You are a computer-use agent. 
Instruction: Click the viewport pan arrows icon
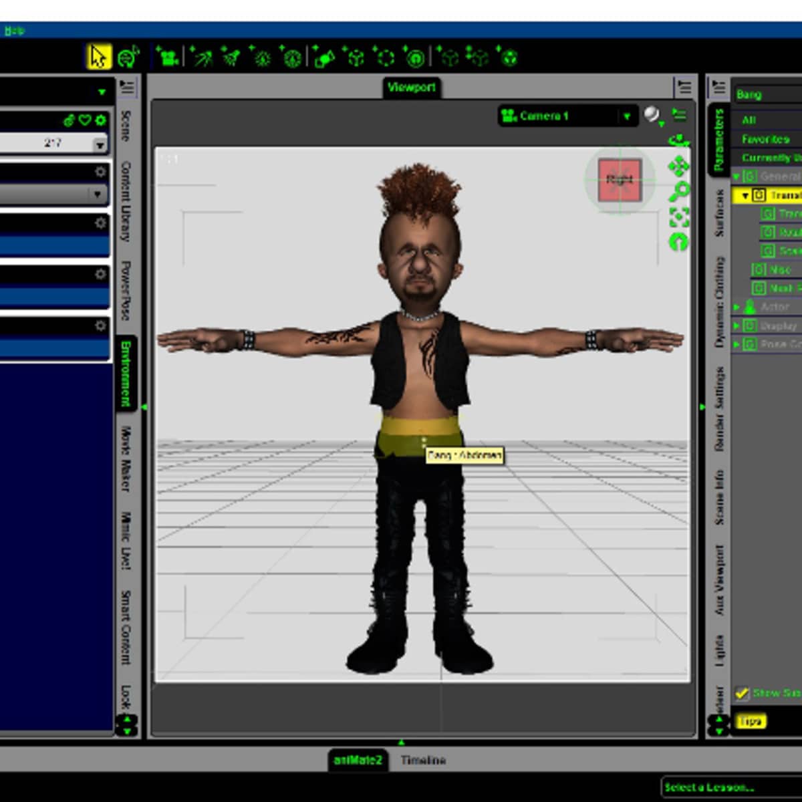pyautogui.click(x=679, y=166)
